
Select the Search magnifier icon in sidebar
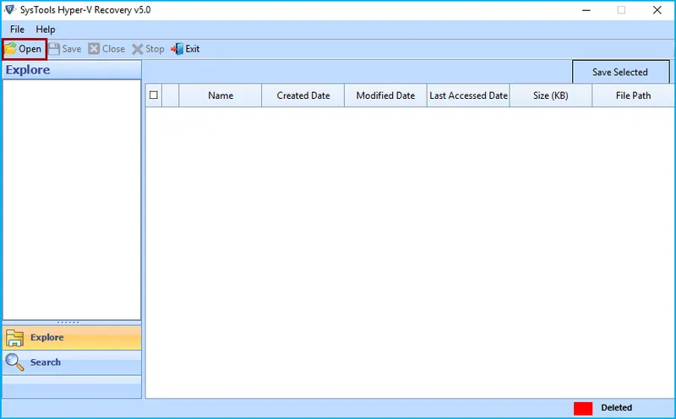click(x=14, y=362)
